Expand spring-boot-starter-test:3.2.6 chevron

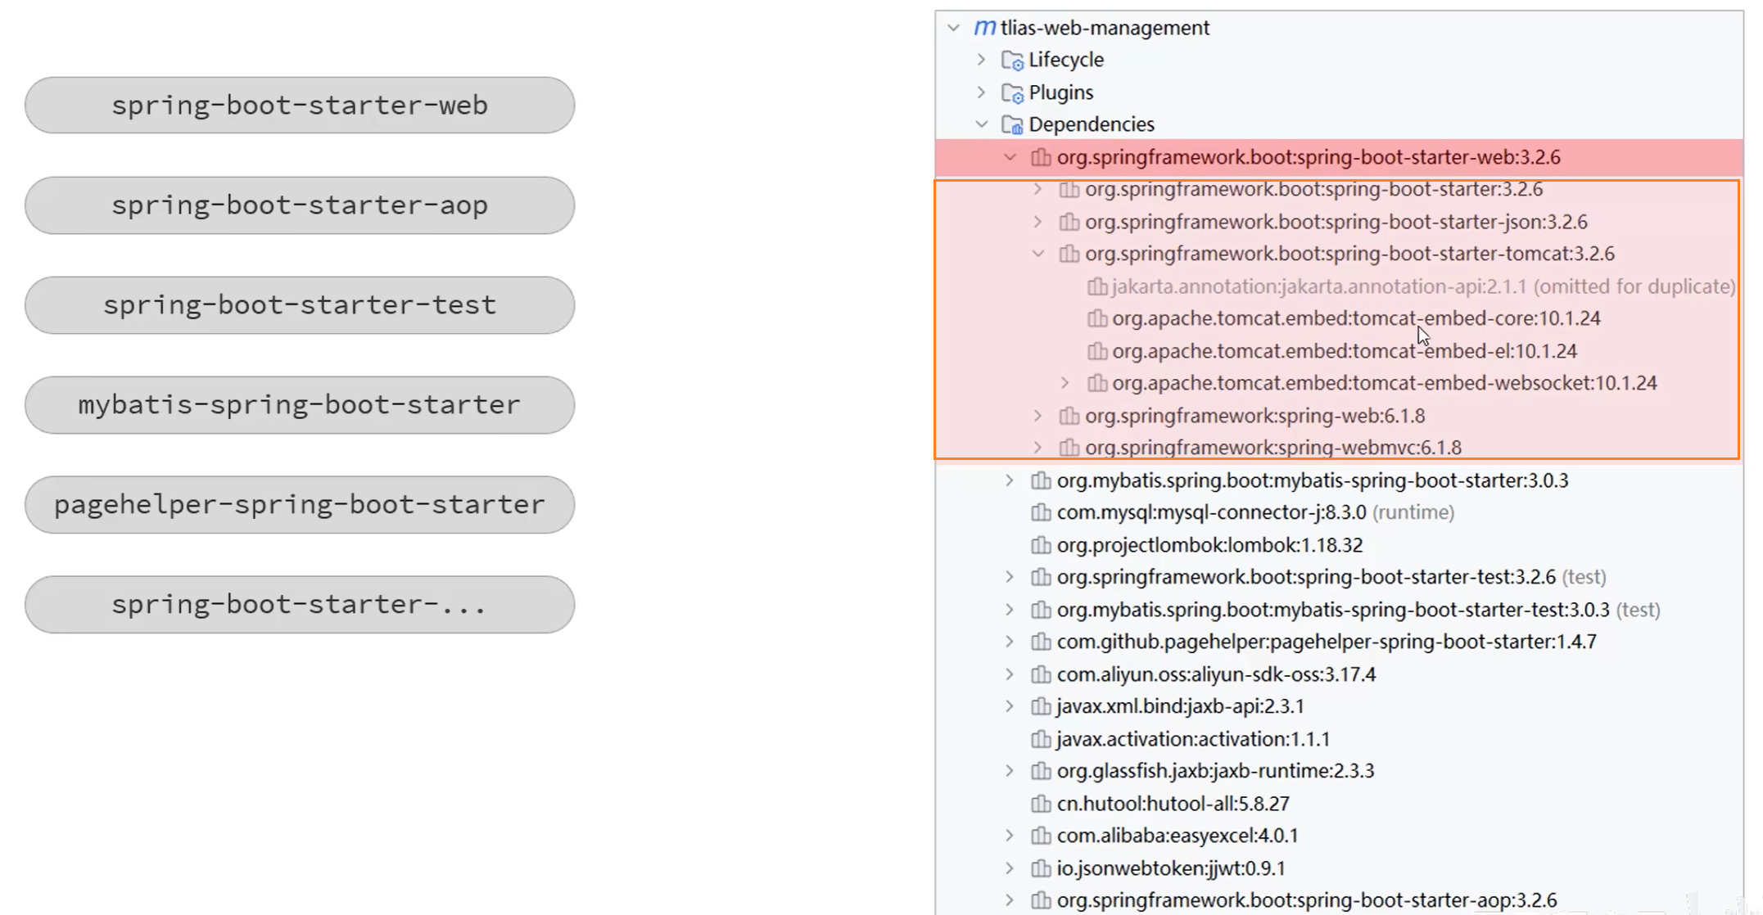(x=1010, y=577)
